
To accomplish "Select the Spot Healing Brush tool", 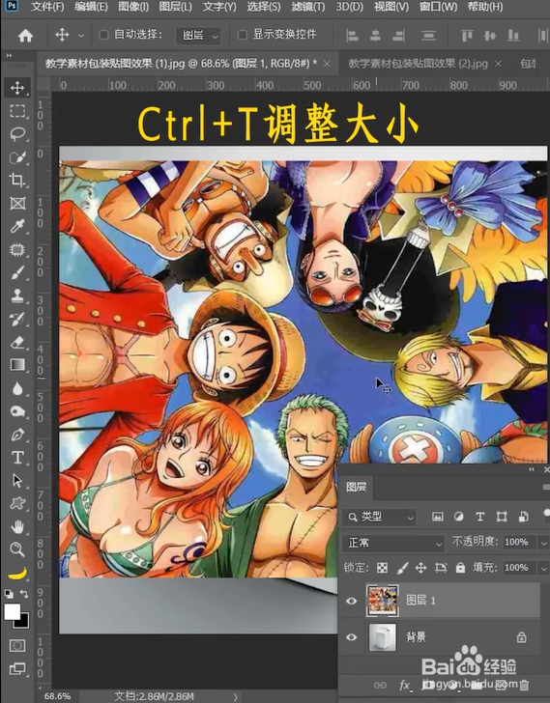I will (17, 250).
